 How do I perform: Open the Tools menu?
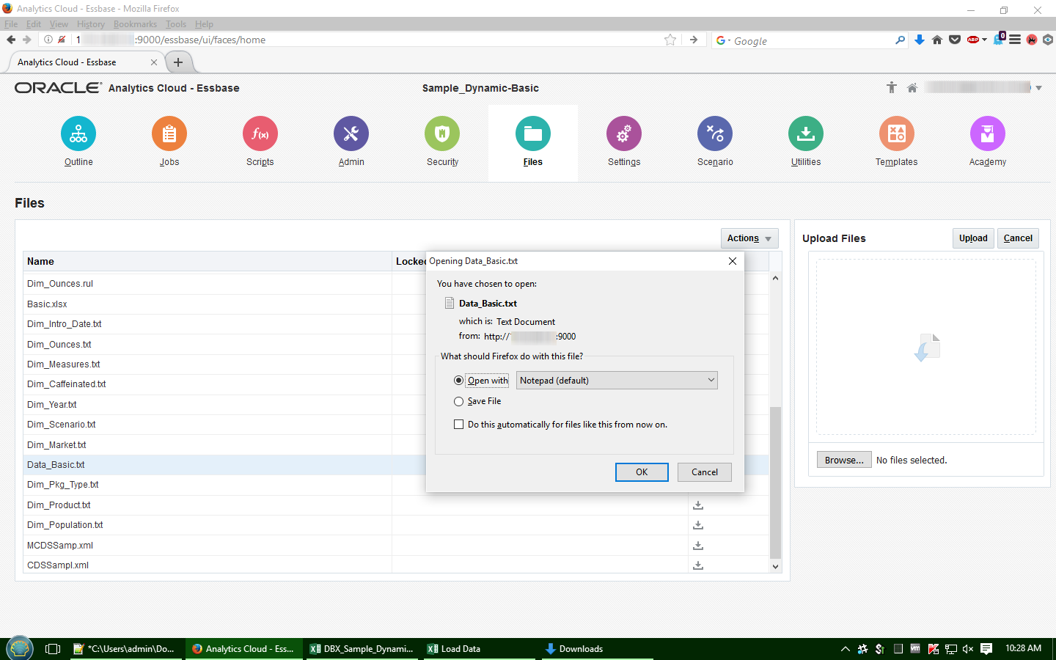tap(176, 24)
